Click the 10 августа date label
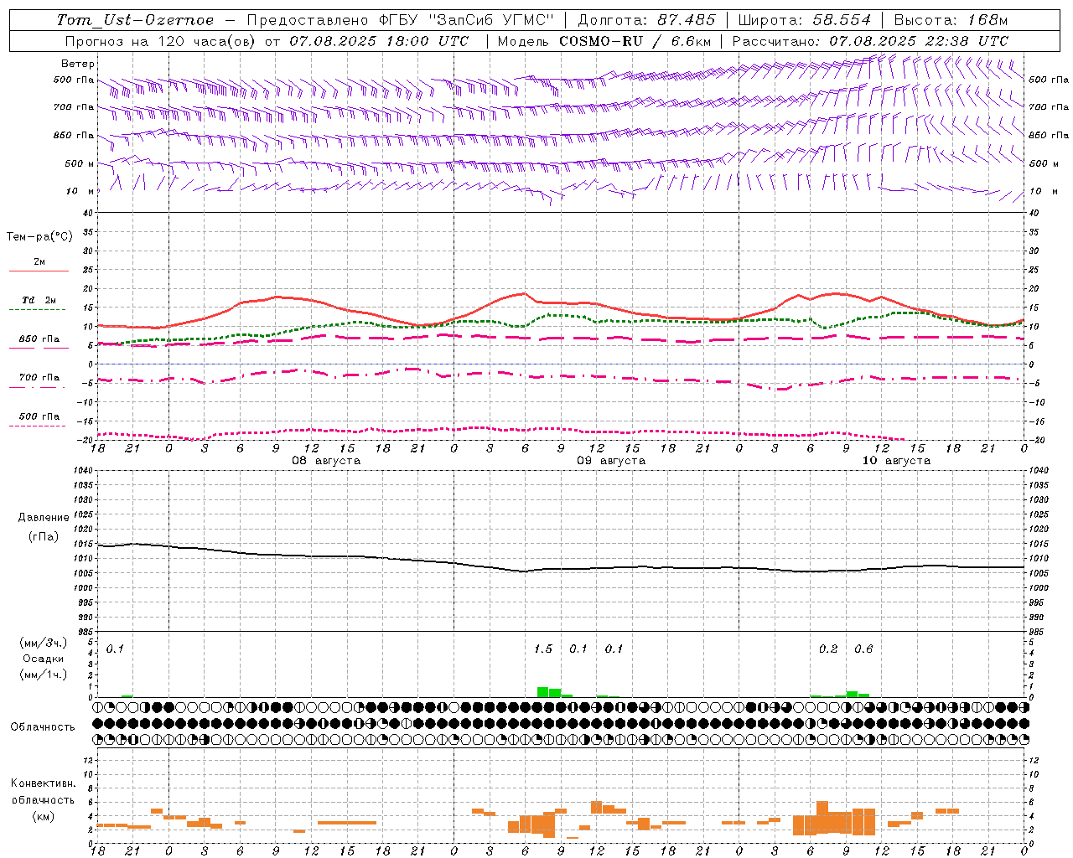1073x858 pixels. click(x=896, y=461)
